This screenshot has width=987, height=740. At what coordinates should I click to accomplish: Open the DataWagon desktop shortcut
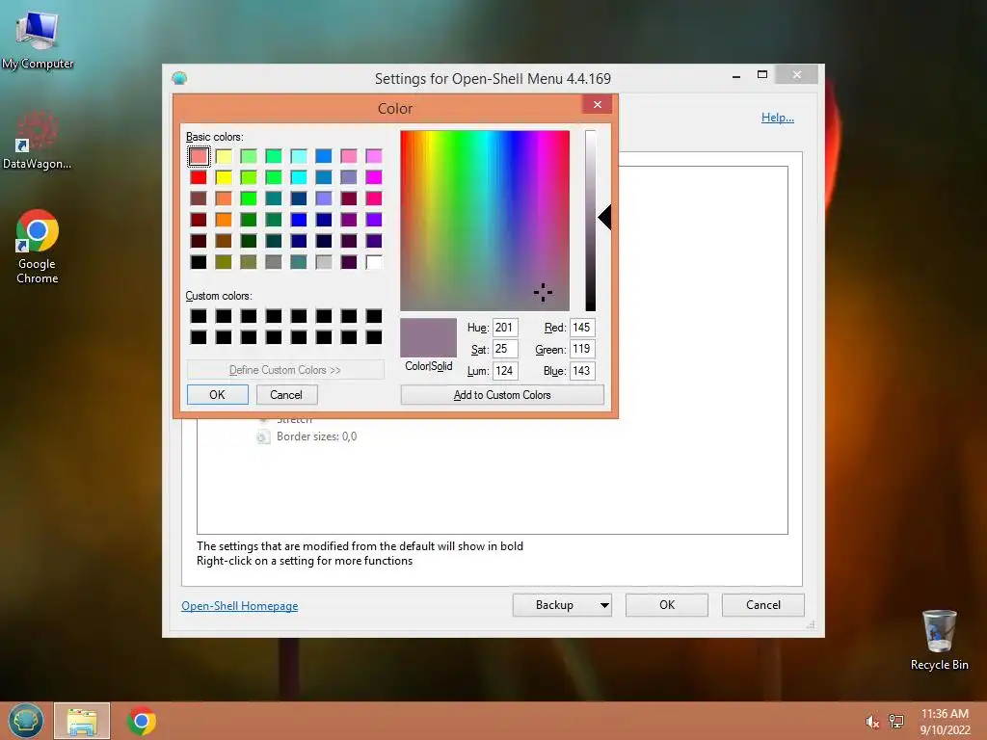pos(38,140)
